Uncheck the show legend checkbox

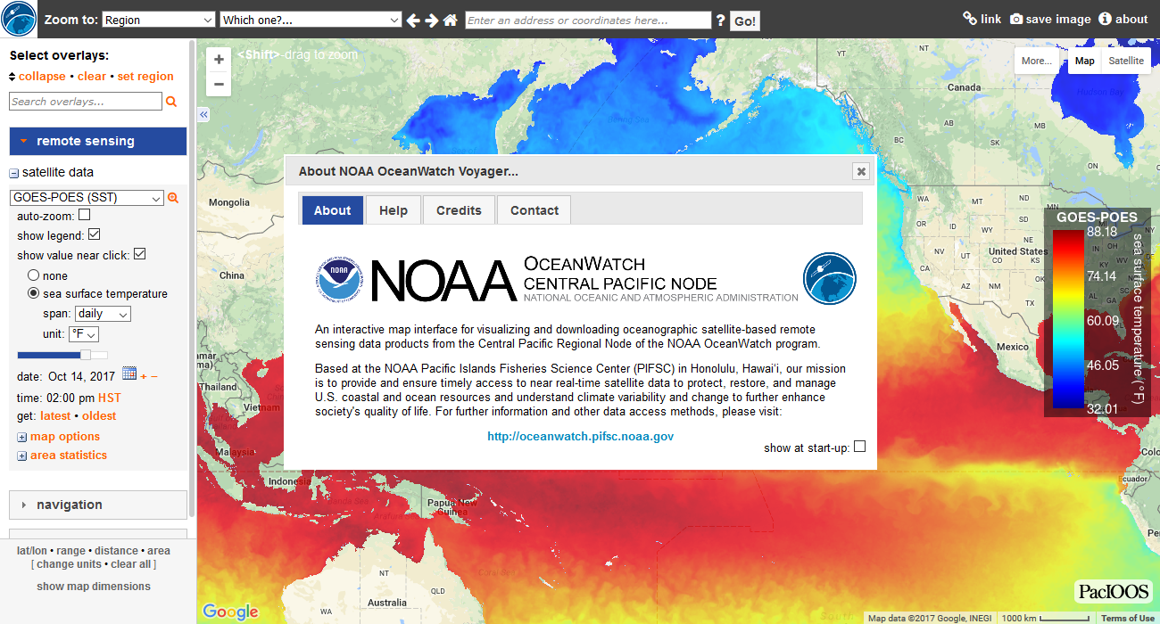[x=95, y=234]
